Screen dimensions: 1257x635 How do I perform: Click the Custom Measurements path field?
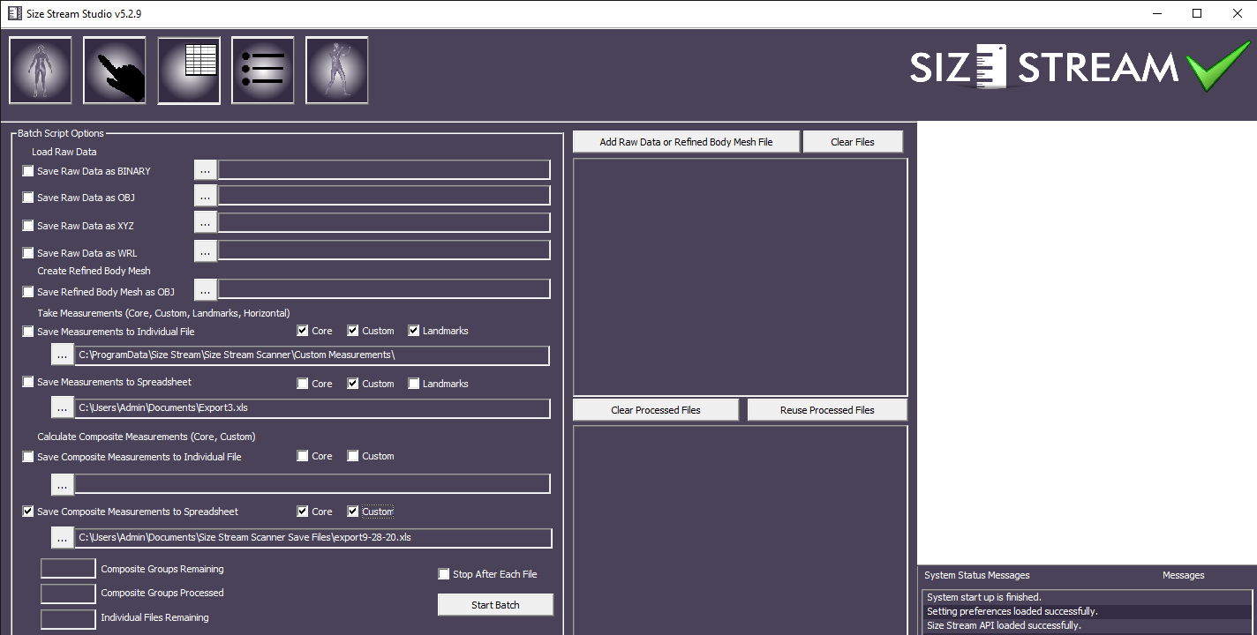[x=312, y=355]
